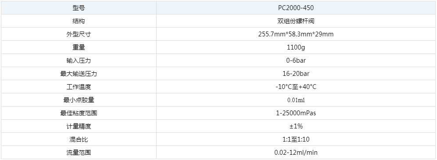Select the -10°C至+40°C temperature value
437x160 pixels.
(x=296, y=87)
